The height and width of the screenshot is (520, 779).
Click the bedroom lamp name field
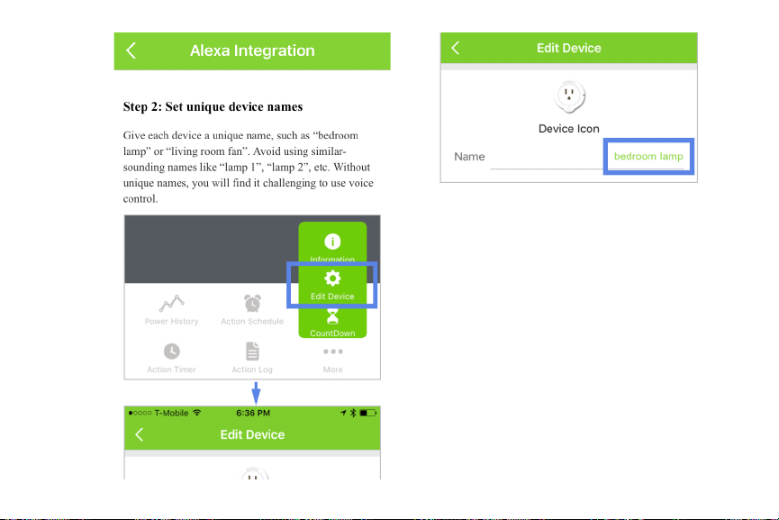click(648, 156)
